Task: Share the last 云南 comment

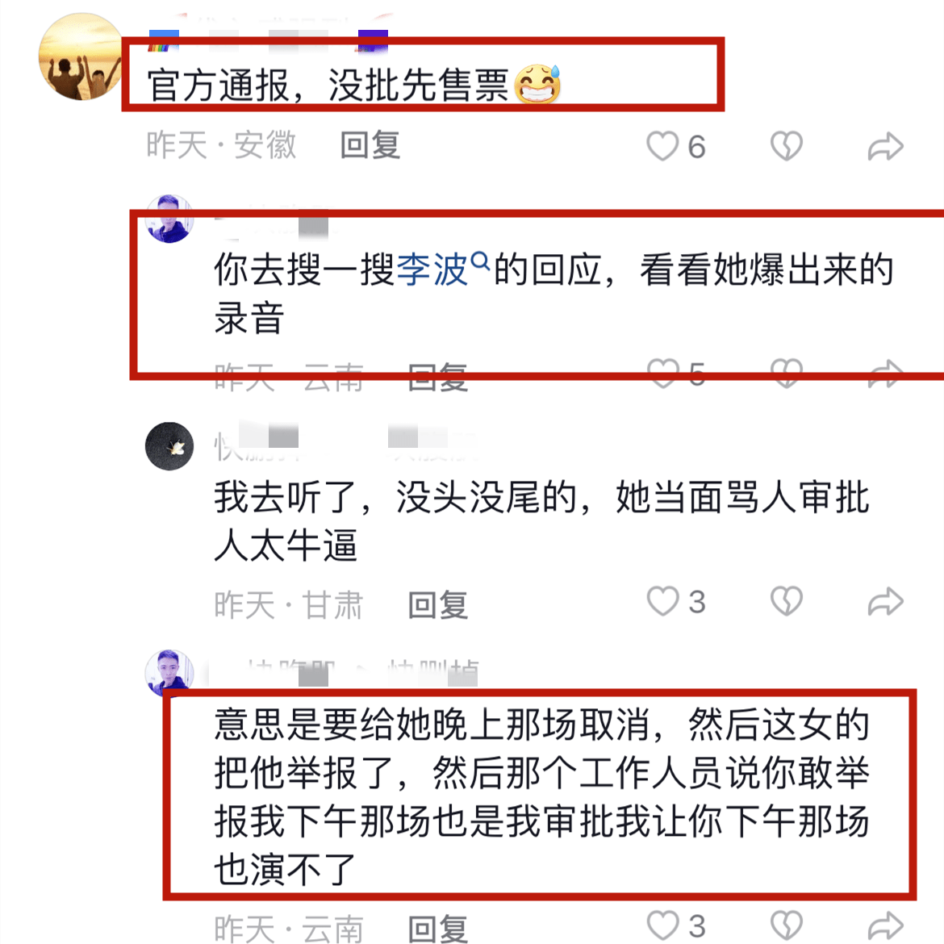Action: point(886,925)
